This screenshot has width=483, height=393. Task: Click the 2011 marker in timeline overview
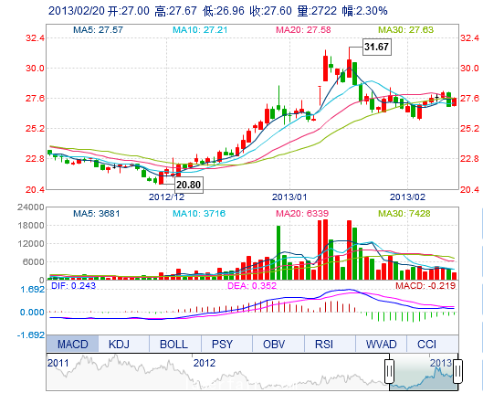click(x=58, y=363)
